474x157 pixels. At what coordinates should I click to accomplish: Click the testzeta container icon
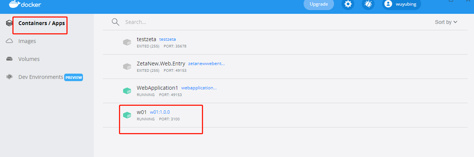coord(127,42)
